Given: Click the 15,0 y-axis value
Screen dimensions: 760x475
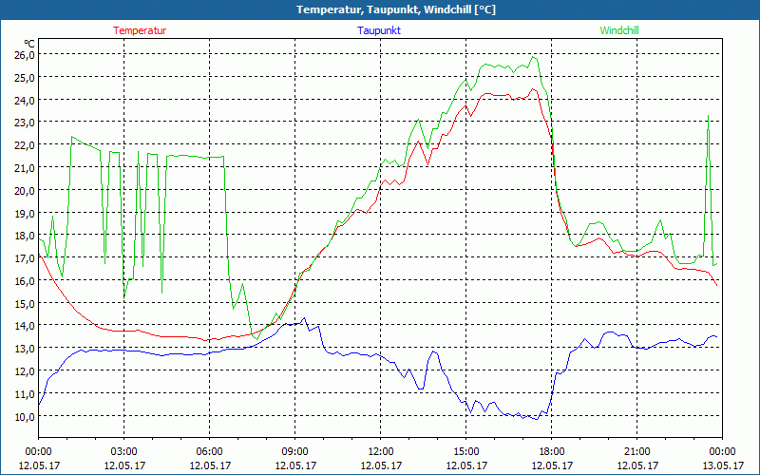Looking at the screenshot, I should [x=25, y=303].
